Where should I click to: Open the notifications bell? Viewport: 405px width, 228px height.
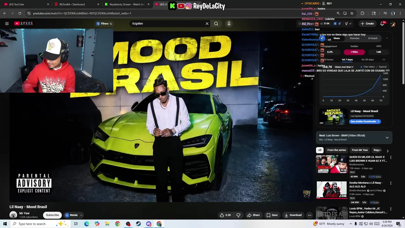pyautogui.click(x=382, y=23)
